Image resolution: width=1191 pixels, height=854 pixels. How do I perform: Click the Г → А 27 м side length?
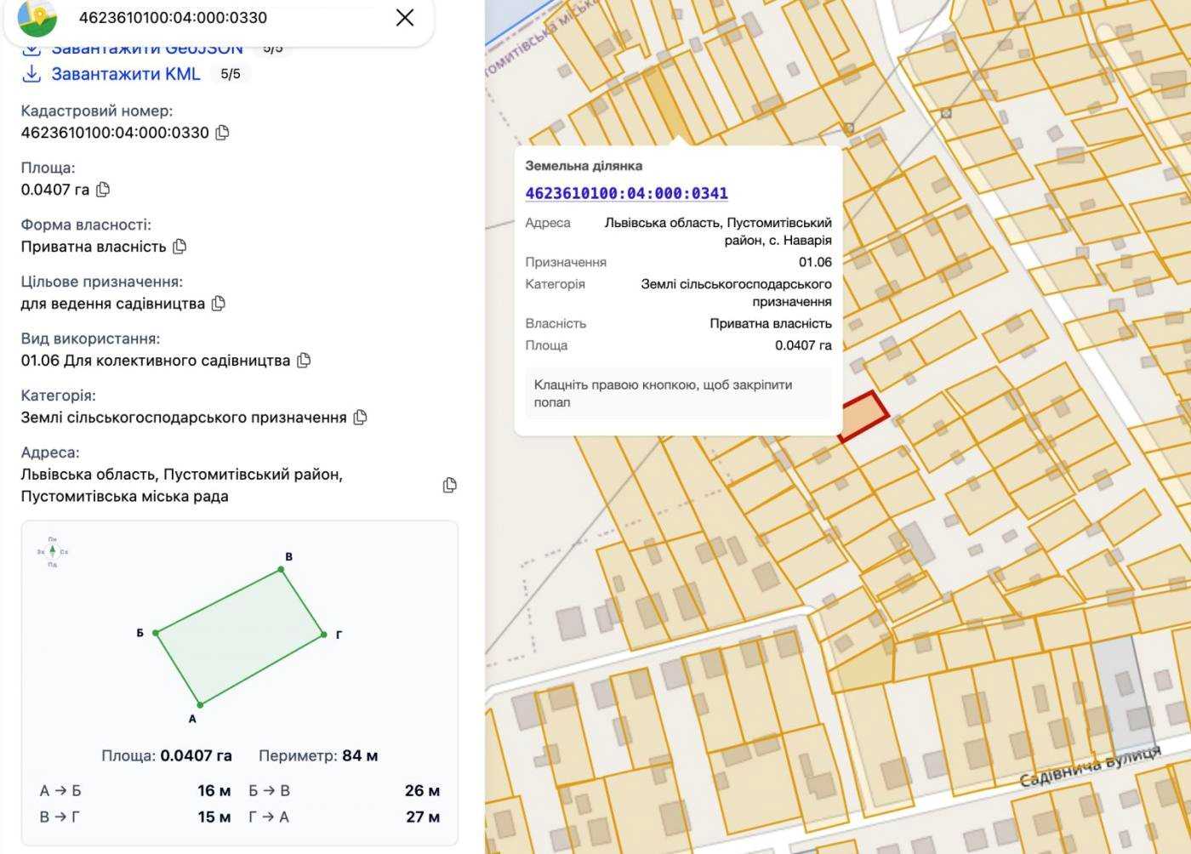click(345, 817)
